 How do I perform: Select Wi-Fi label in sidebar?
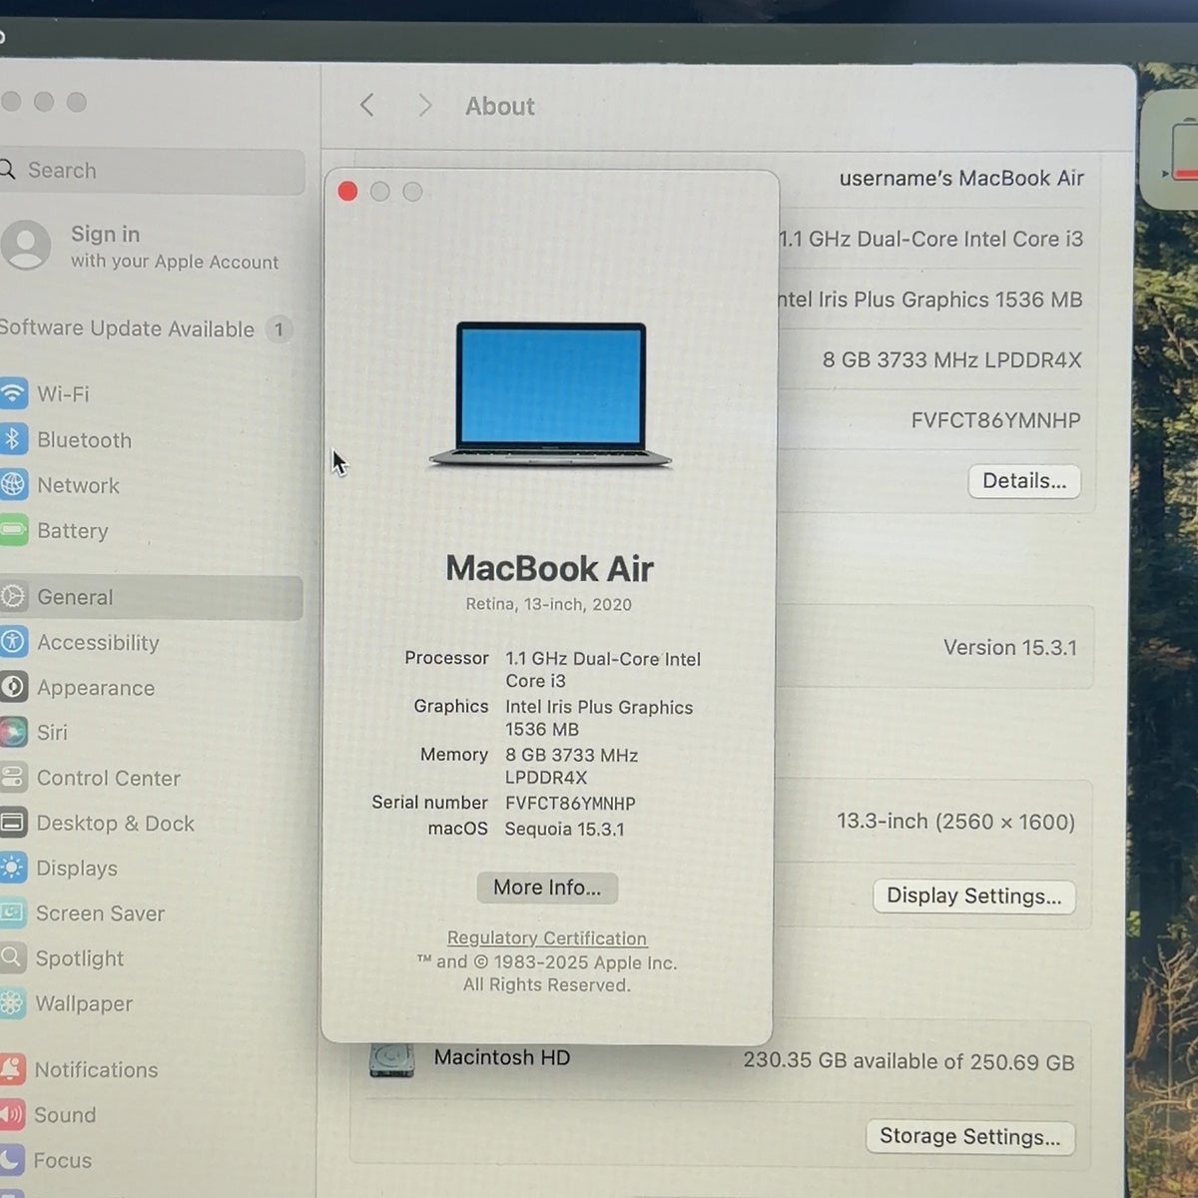[63, 393]
